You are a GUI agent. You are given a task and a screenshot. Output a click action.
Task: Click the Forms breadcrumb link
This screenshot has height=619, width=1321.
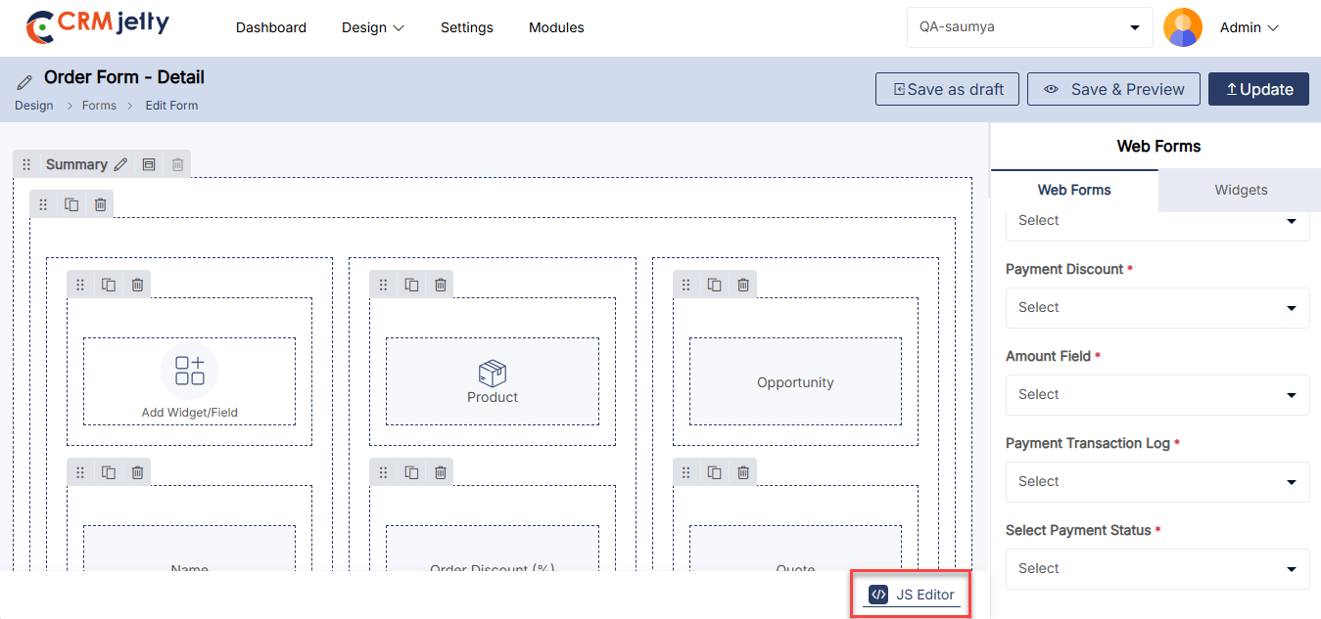(x=99, y=106)
